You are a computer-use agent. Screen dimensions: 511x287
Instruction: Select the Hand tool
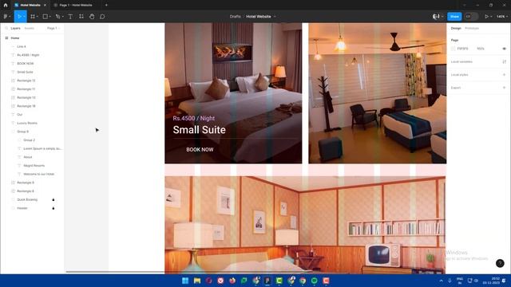pos(92,16)
